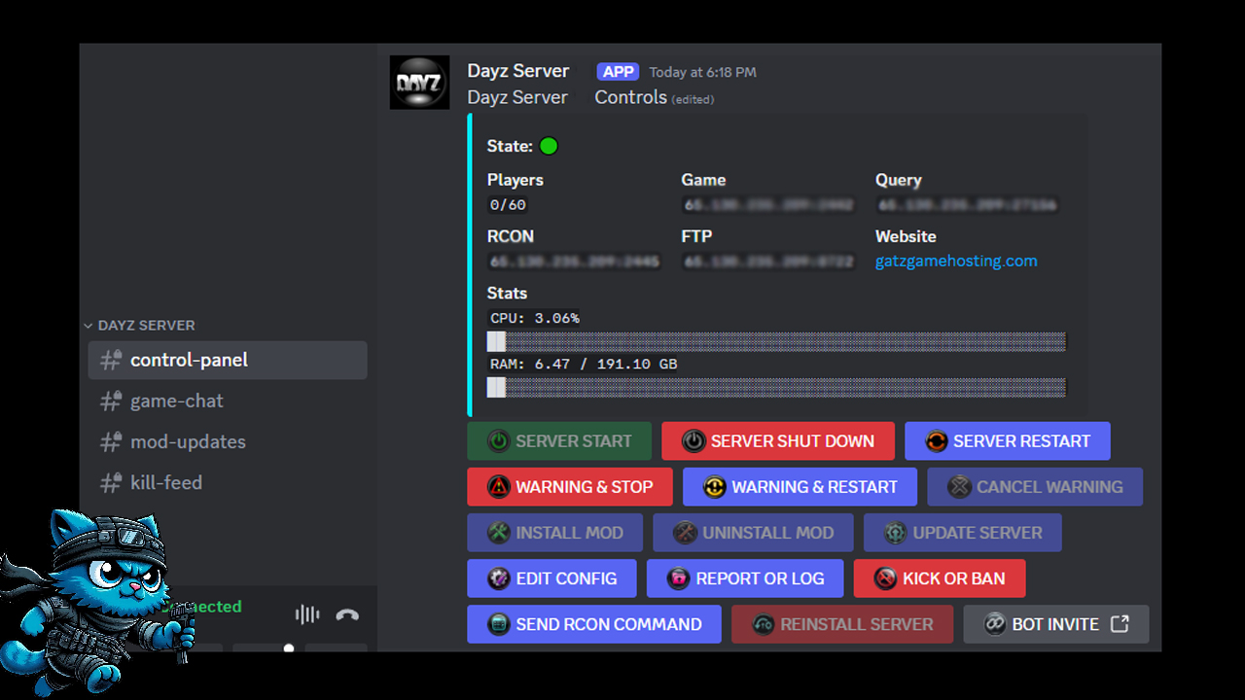Image resolution: width=1245 pixels, height=700 pixels.
Task: Click the icon on REINSTALL SERVER button
Action: [x=763, y=623]
